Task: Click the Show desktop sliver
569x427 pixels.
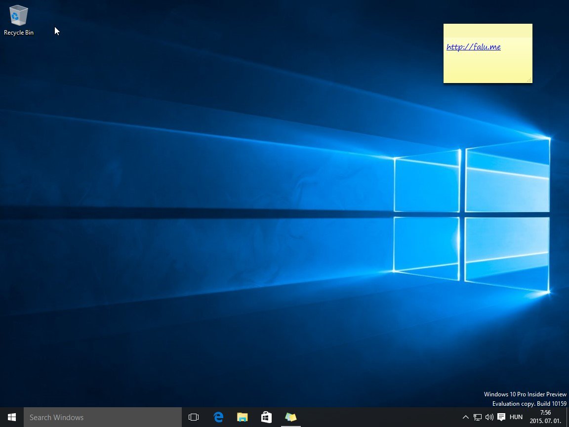Action: (567, 417)
